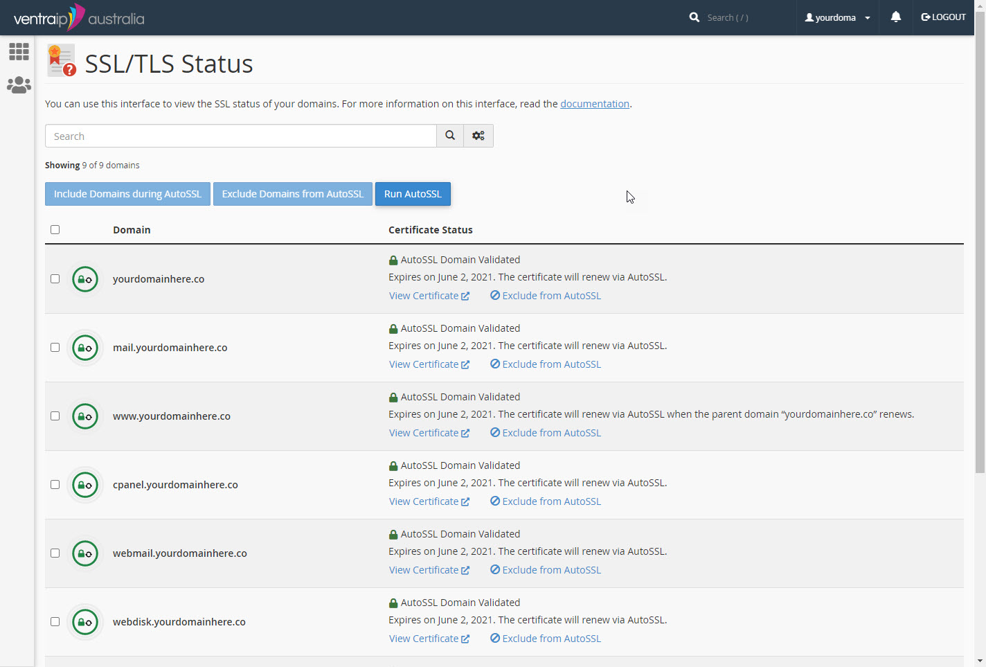The height and width of the screenshot is (667, 986).
Task: Click the lock status icon for www.yourdomainhere.co
Action: [x=85, y=416]
